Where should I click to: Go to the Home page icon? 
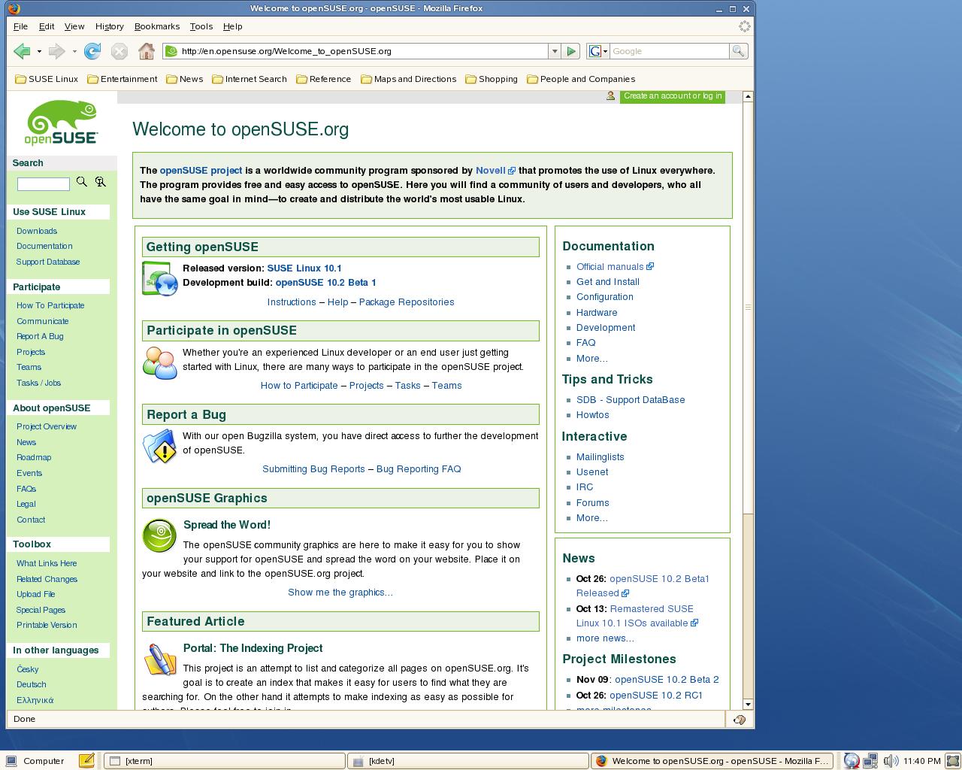147,51
